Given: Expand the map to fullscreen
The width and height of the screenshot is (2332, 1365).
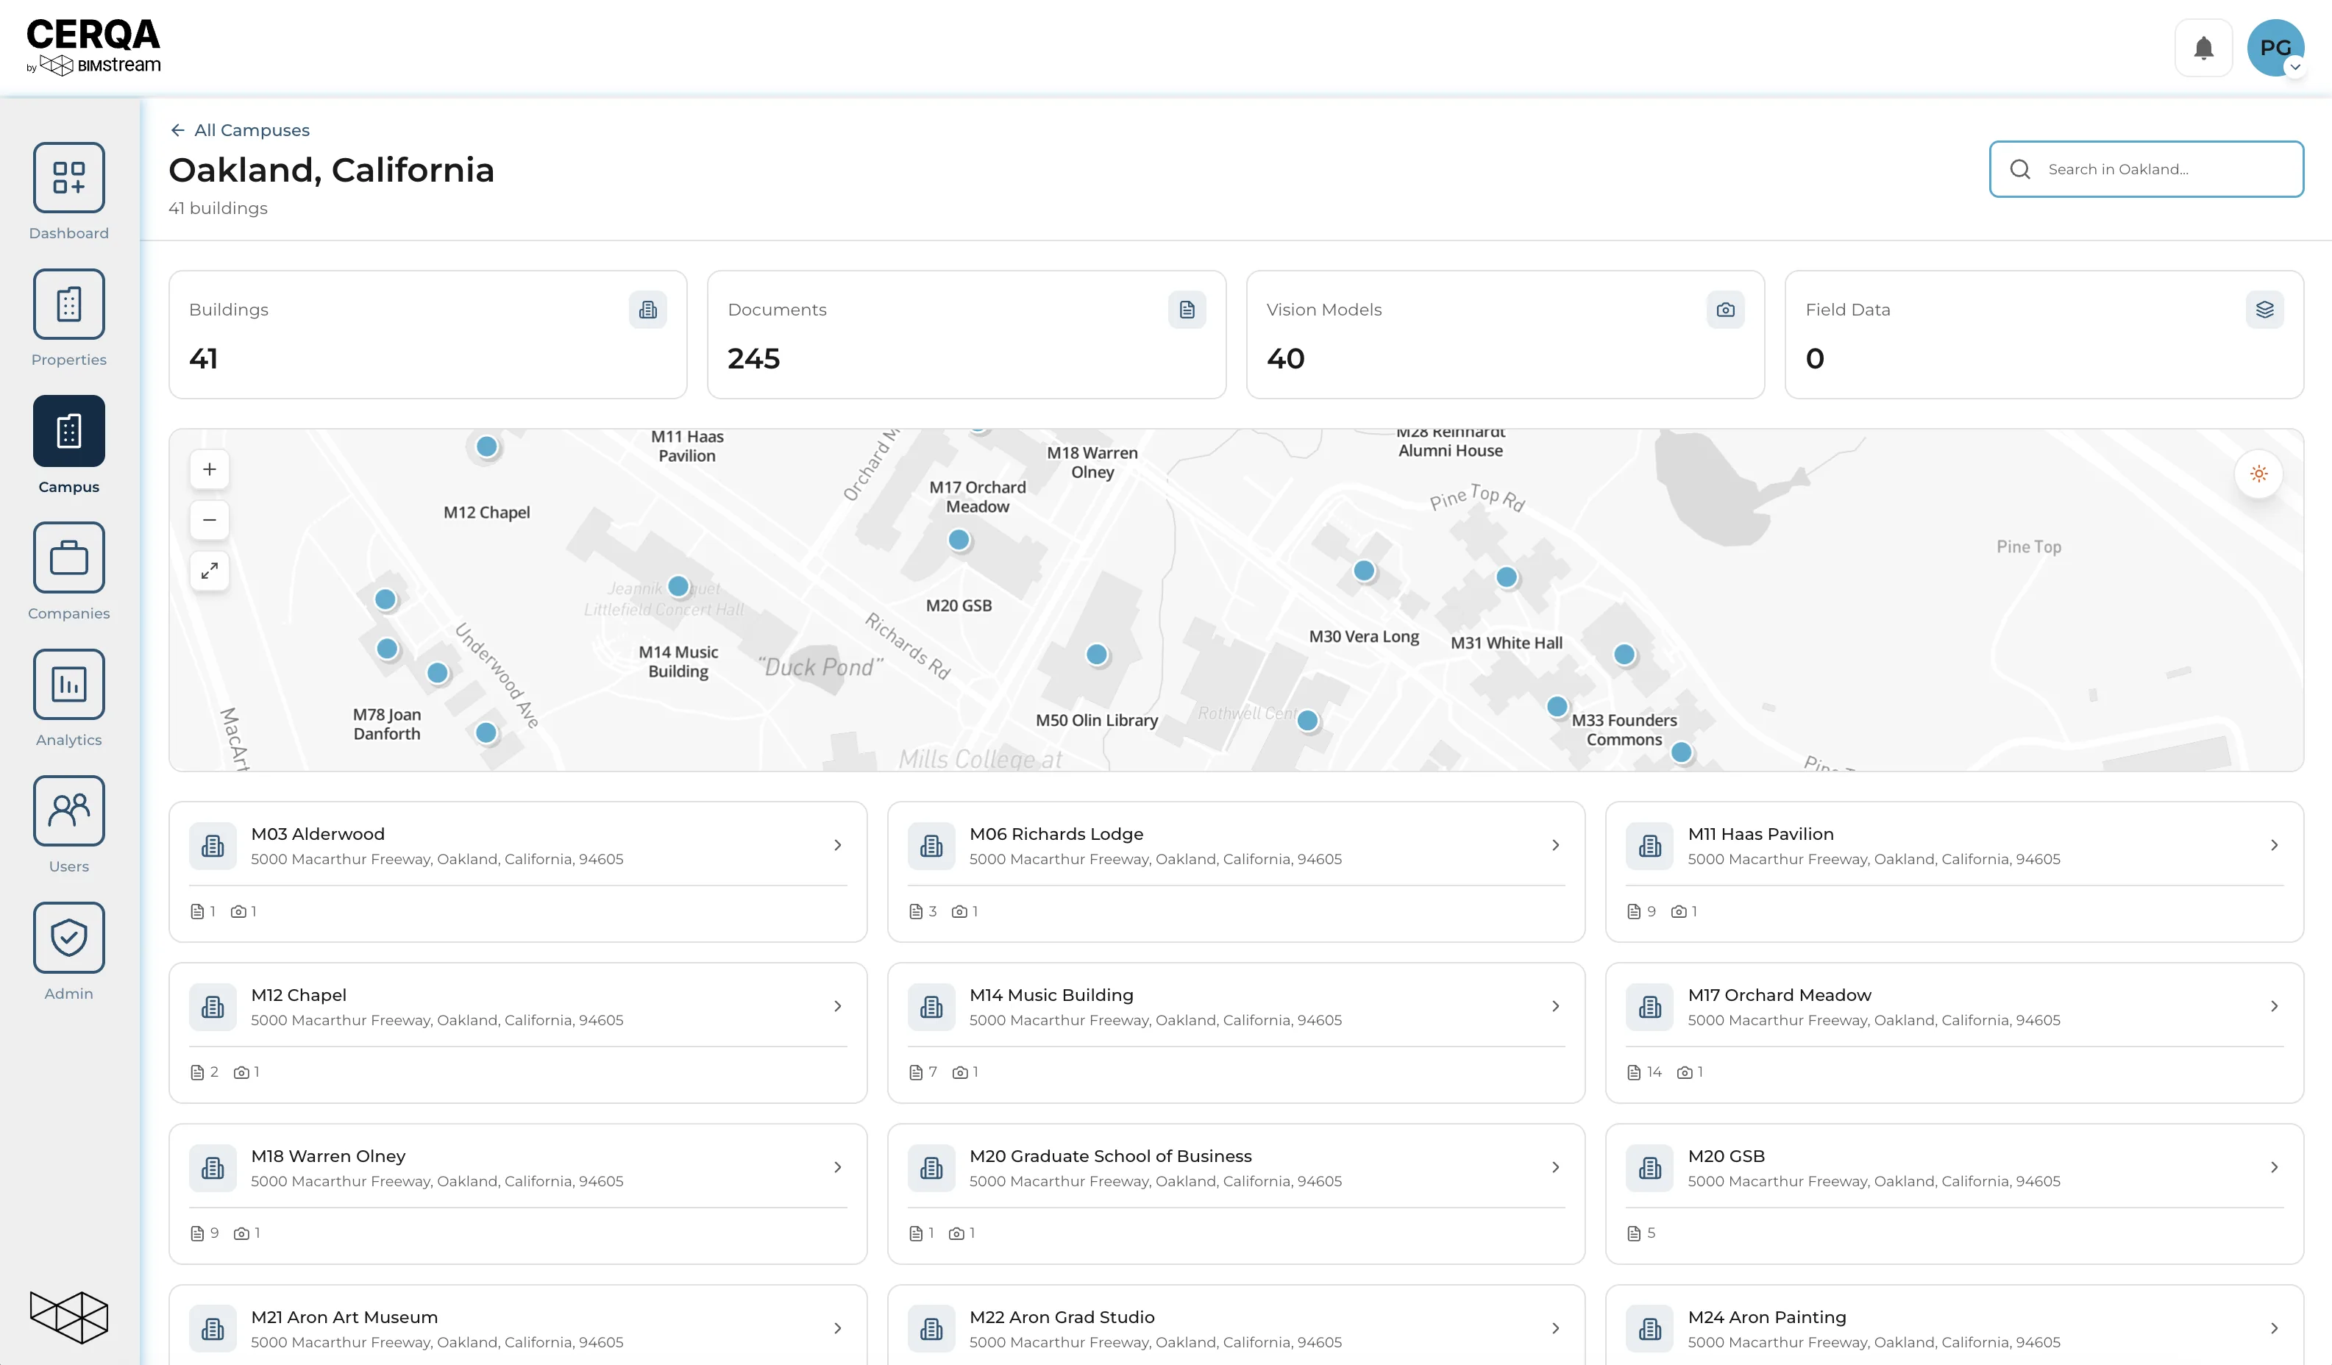Looking at the screenshot, I should pyautogui.click(x=210, y=571).
